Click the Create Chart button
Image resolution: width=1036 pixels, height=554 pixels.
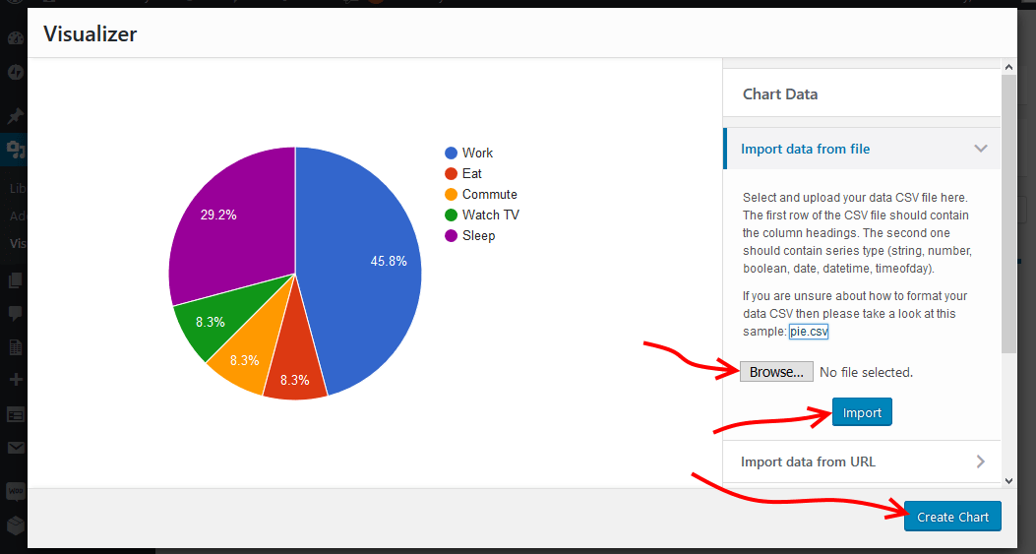tap(952, 517)
